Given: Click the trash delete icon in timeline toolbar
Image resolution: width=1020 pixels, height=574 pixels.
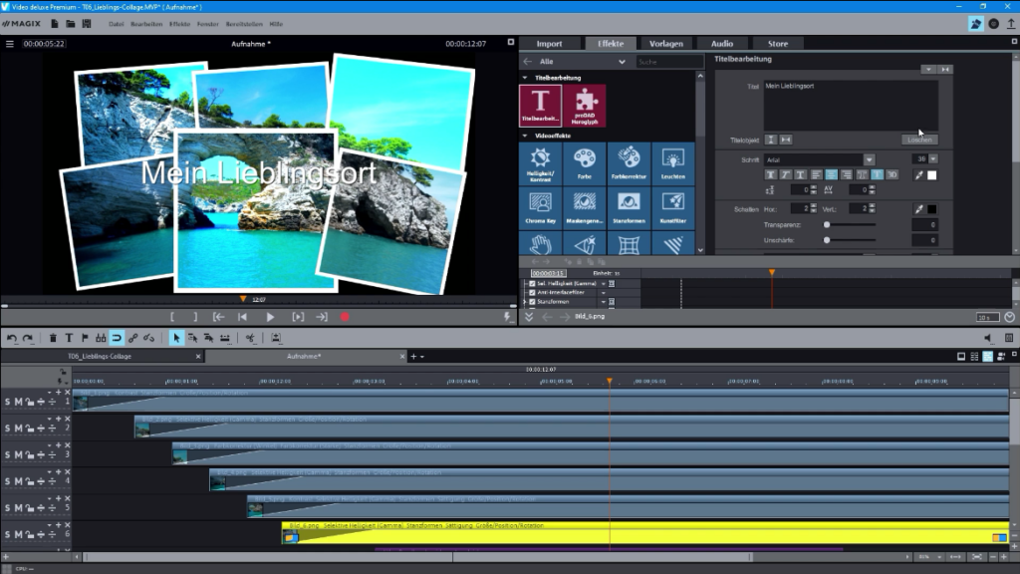Looking at the screenshot, I should point(54,338).
